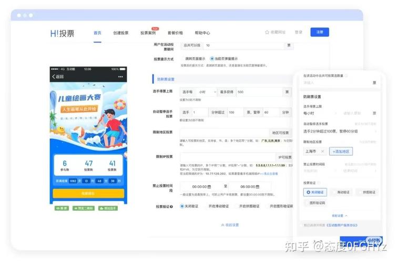Open the 套餐价格 menu item
397x263 pixels.
coord(175,33)
